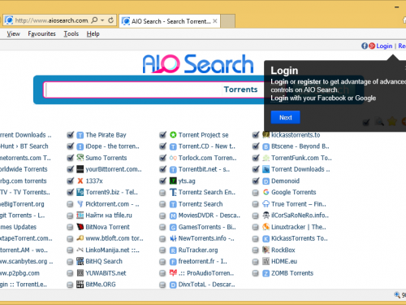Click the refresh icon in address bar
The height and width of the screenshot is (305, 406).
click(x=110, y=20)
